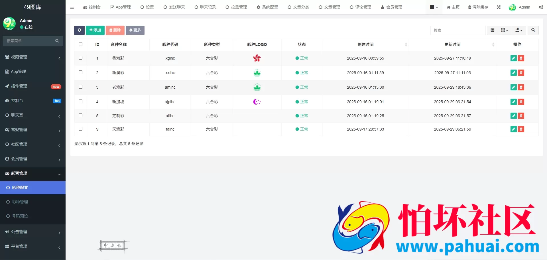Open the 清除缓存 (clear cache) icon
Image resolution: width=547 pixels, height=260 pixels.
[x=478, y=7]
